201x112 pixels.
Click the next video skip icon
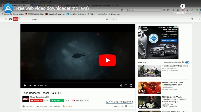click(30, 85)
